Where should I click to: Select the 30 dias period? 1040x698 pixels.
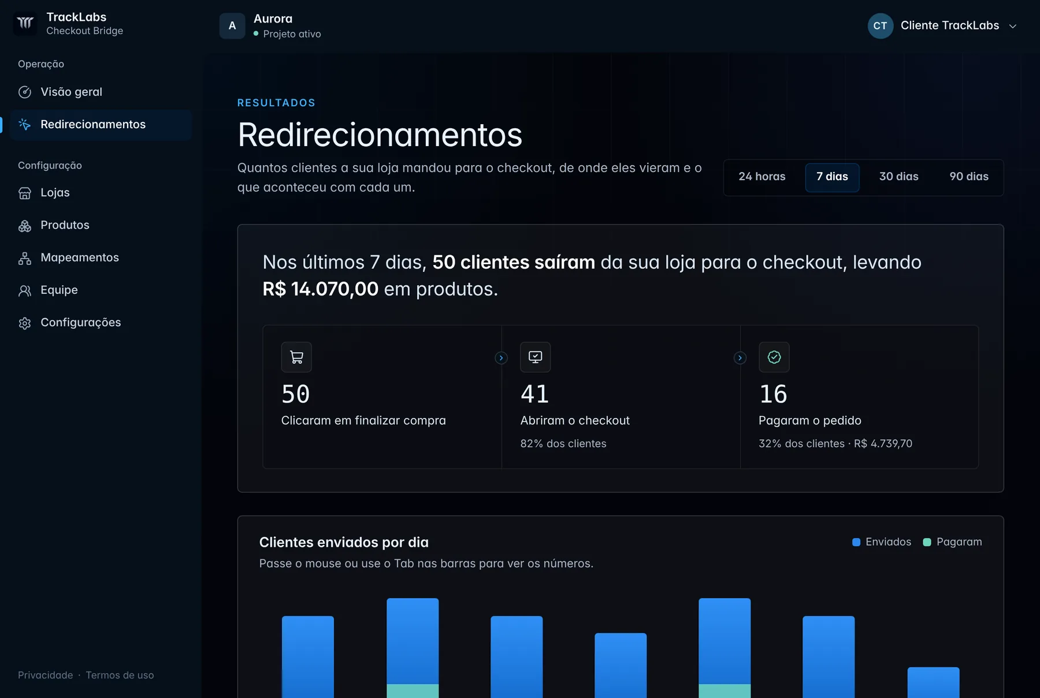click(x=899, y=177)
